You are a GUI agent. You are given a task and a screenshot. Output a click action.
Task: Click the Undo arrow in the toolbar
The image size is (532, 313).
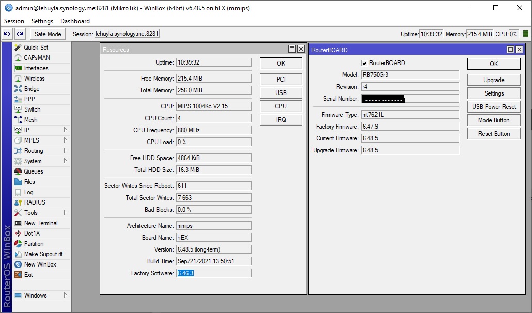tap(7, 33)
